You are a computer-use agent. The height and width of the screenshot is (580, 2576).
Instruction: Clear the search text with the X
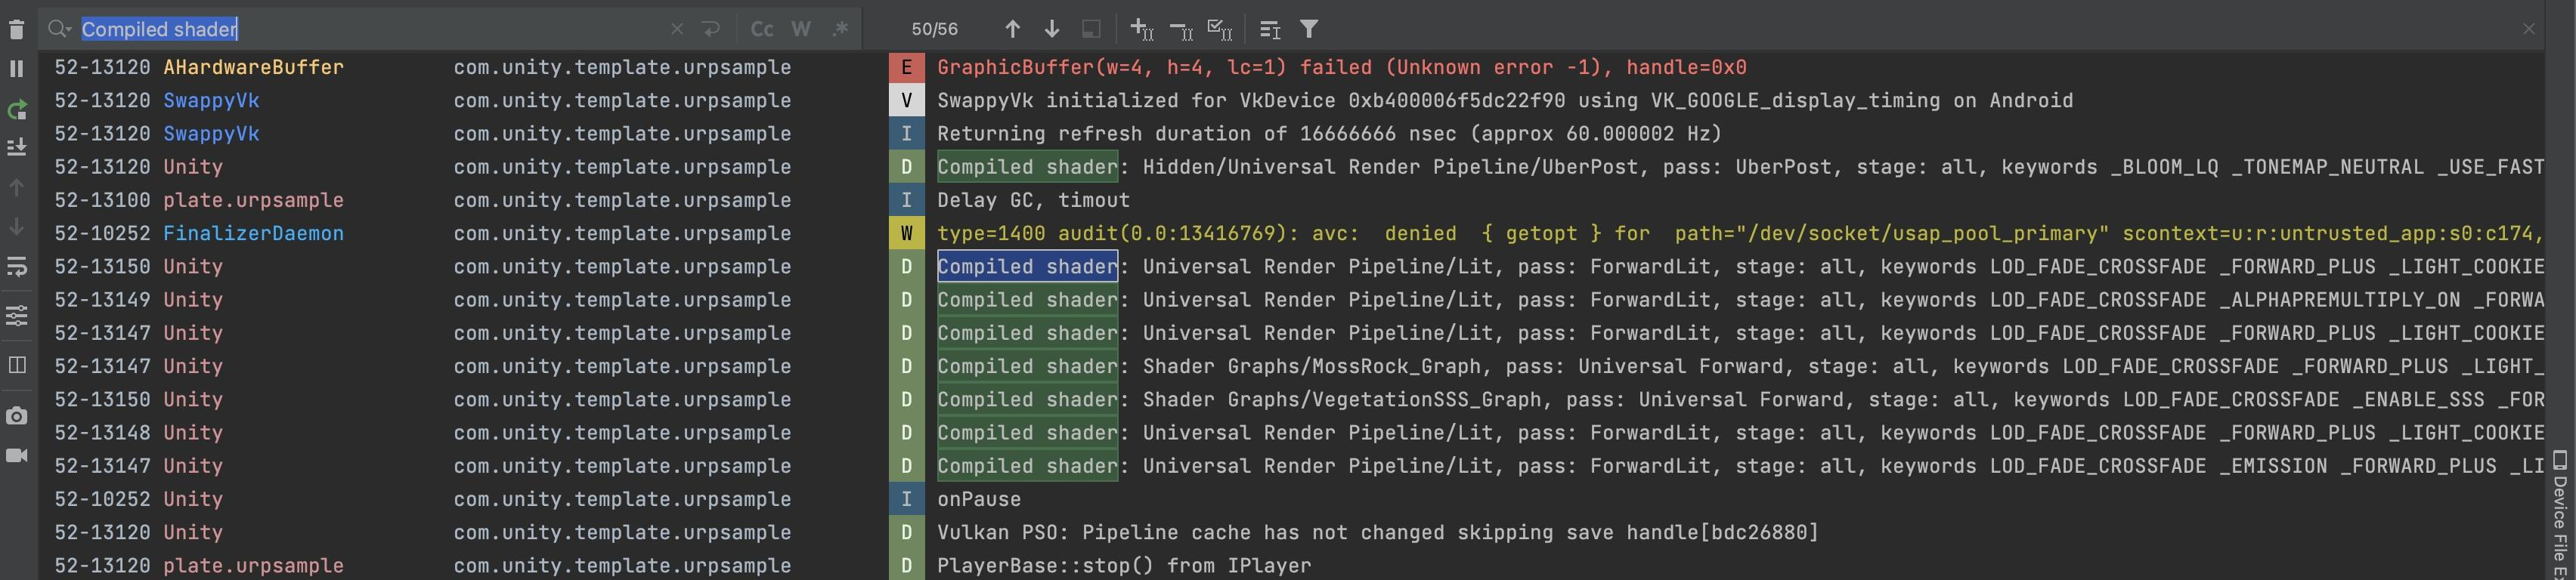677,29
